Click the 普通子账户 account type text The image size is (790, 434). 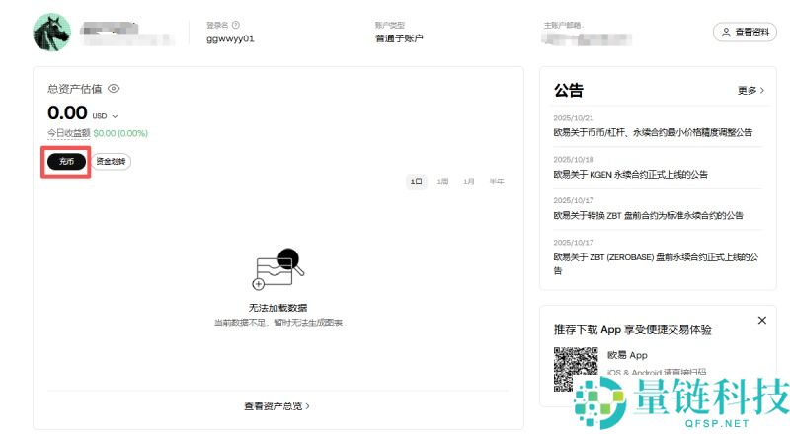coord(399,38)
